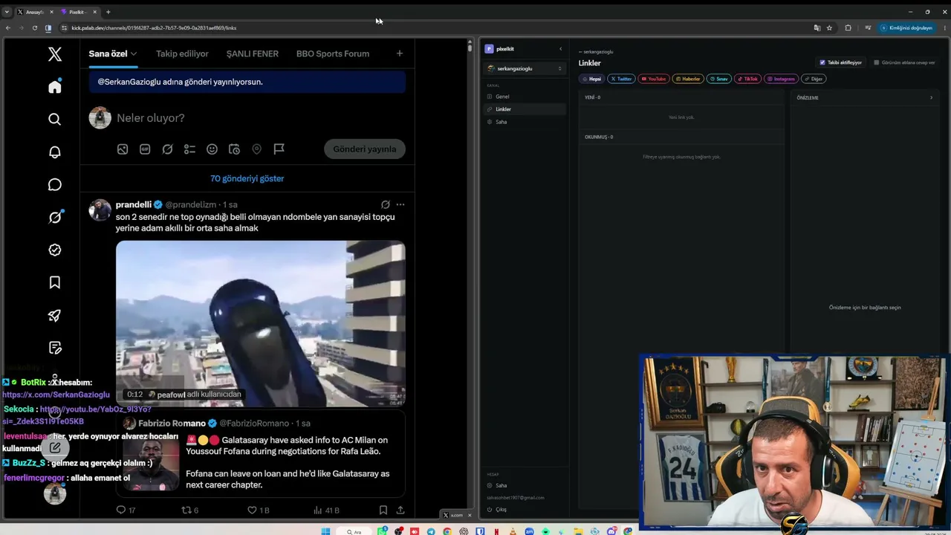Switch to the BBO Sports Forum tab
The image size is (951, 535).
tap(333, 53)
